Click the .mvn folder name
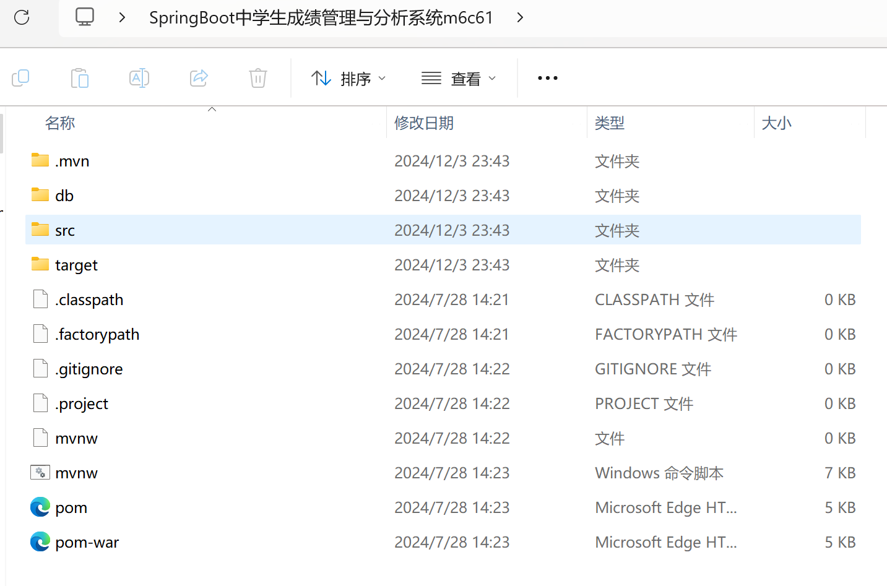 click(x=72, y=161)
